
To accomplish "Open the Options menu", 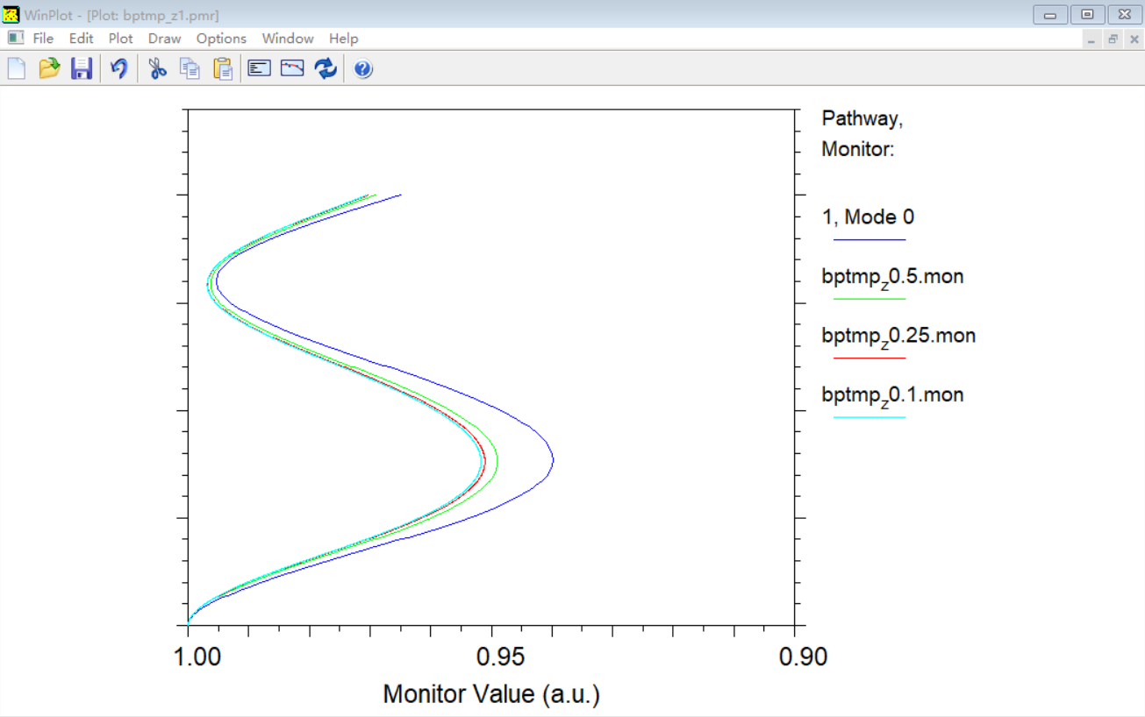I will pyautogui.click(x=221, y=39).
